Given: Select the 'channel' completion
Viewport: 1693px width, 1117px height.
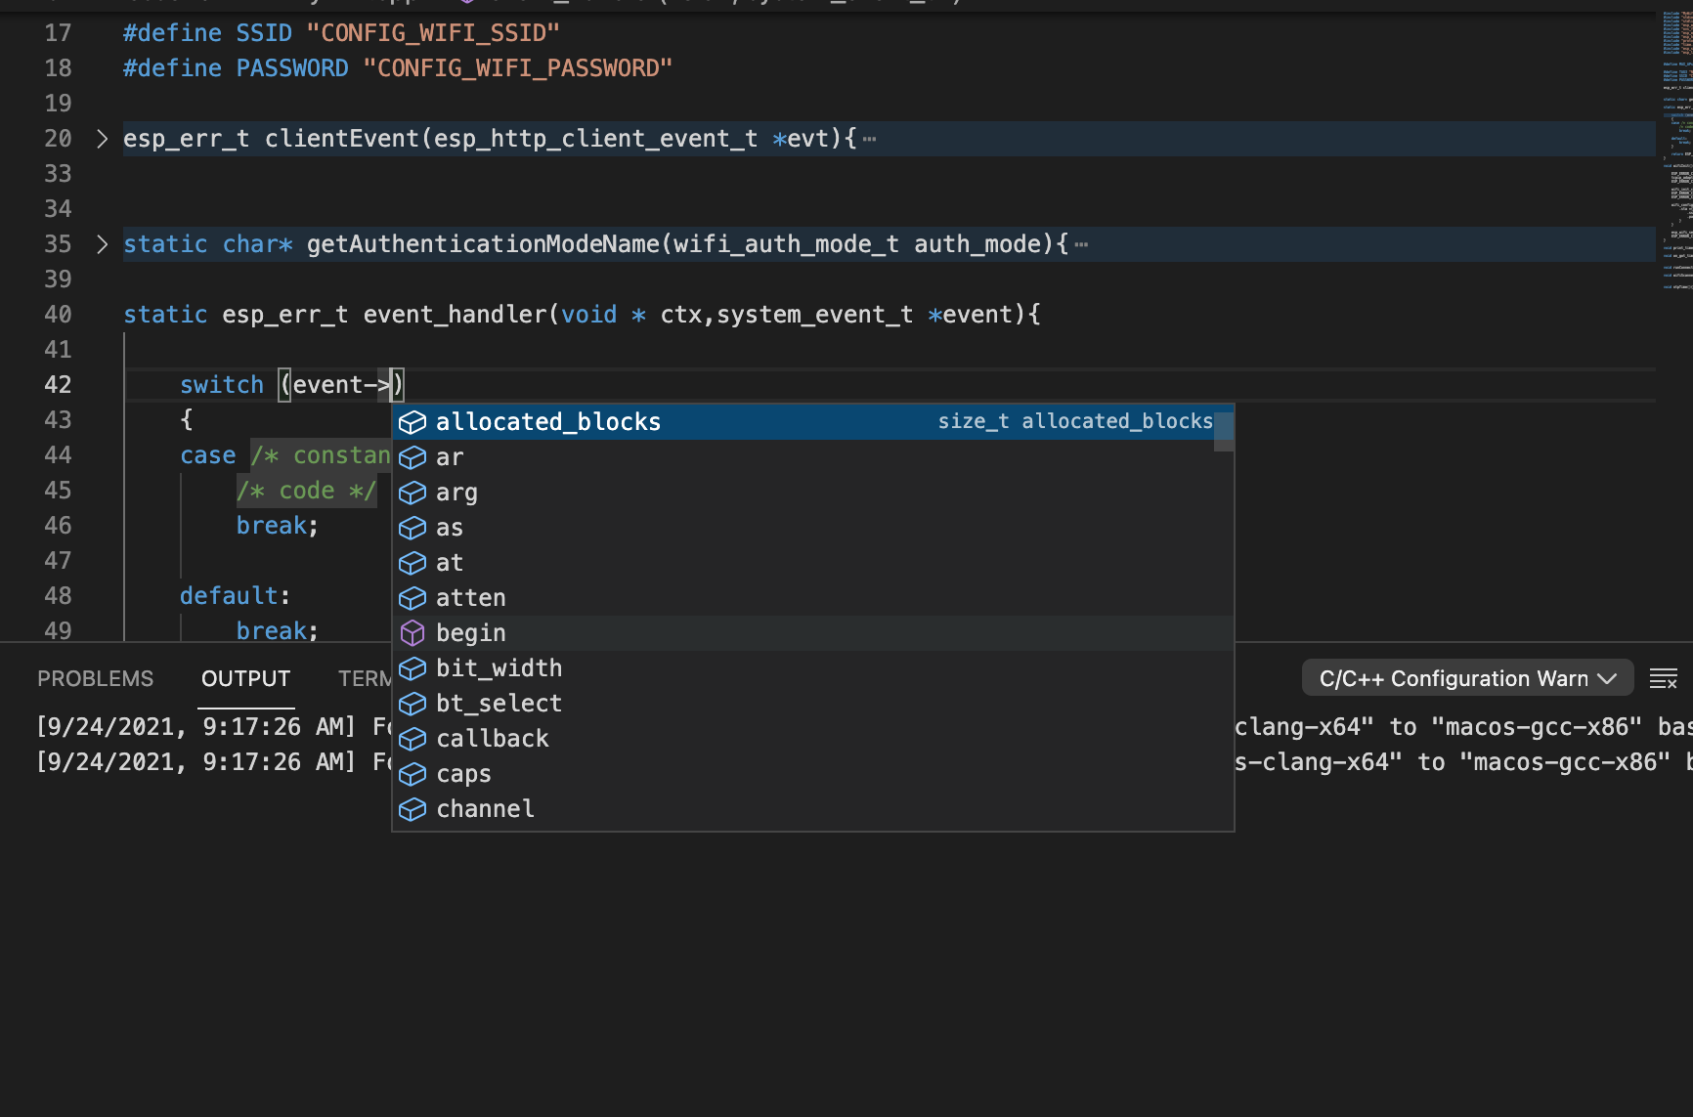Looking at the screenshot, I should pos(812,809).
